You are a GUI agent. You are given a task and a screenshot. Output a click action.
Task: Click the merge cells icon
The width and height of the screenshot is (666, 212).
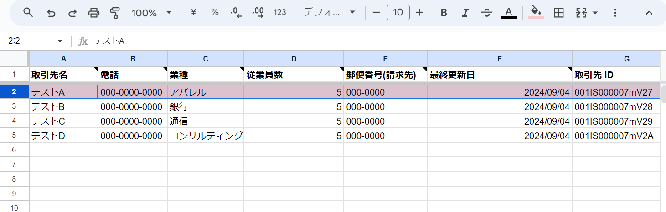(x=581, y=13)
